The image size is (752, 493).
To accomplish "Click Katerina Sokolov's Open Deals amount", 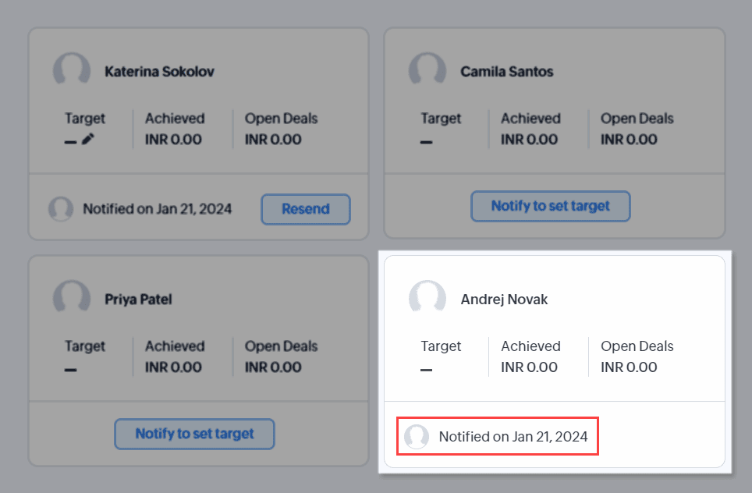I will (x=273, y=140).
